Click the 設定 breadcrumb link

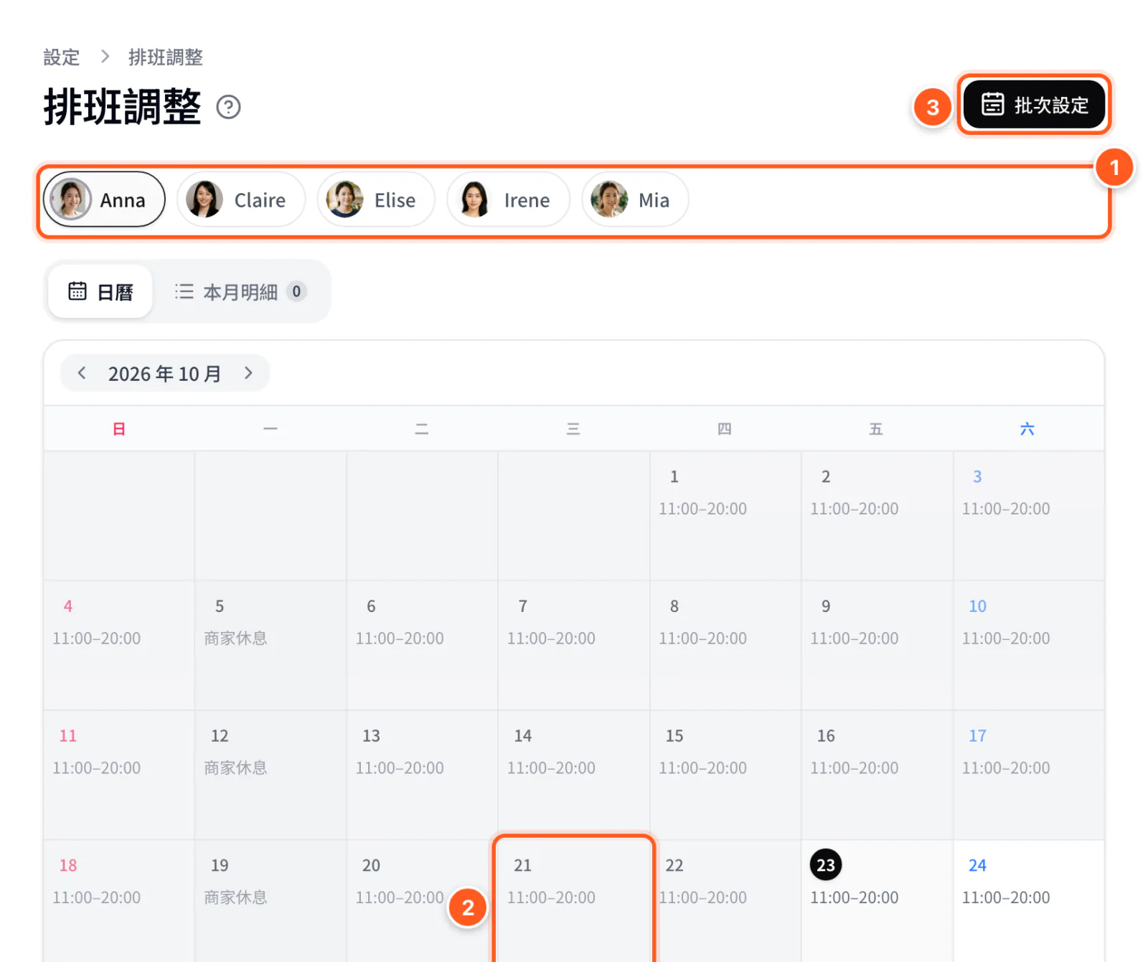pyautogui.click(x=62, y=57)
